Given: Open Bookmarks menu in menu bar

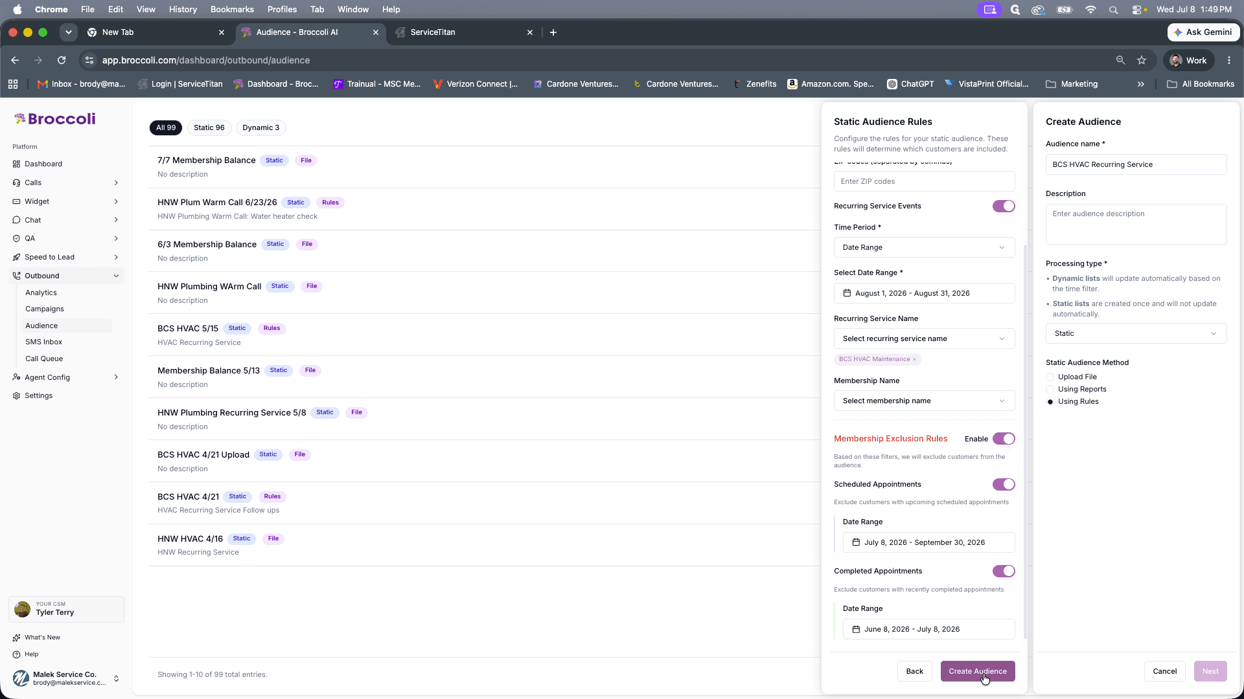Looking at the screenshot, I should coord(232,10).
